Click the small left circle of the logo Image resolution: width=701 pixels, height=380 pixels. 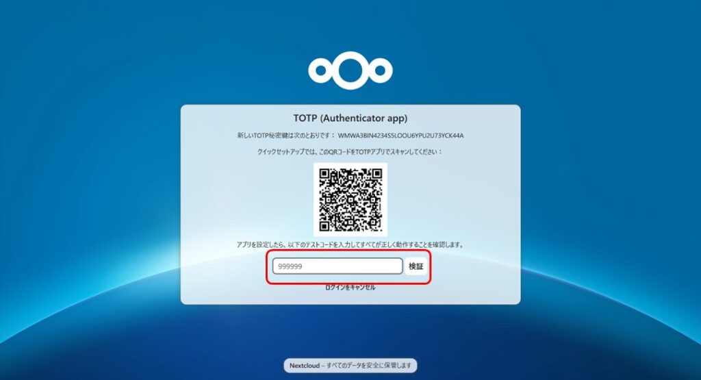320,71
